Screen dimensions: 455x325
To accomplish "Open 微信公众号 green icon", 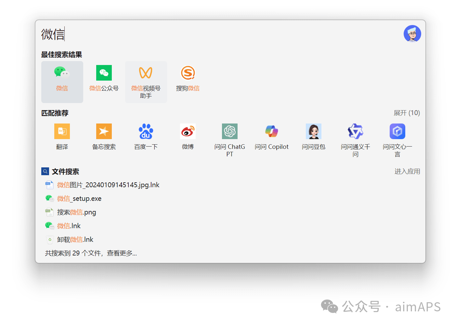I will coord(104,73).
